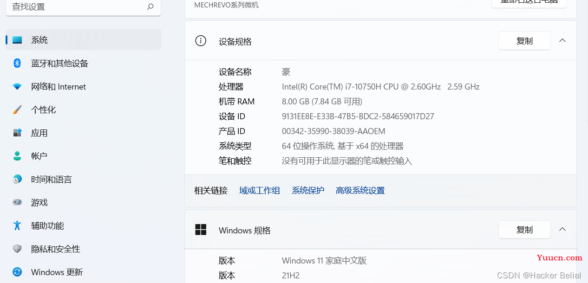Click the MECHREVO系列微机 model text
This screenshot has width=588, height=283.
(226, 5)
